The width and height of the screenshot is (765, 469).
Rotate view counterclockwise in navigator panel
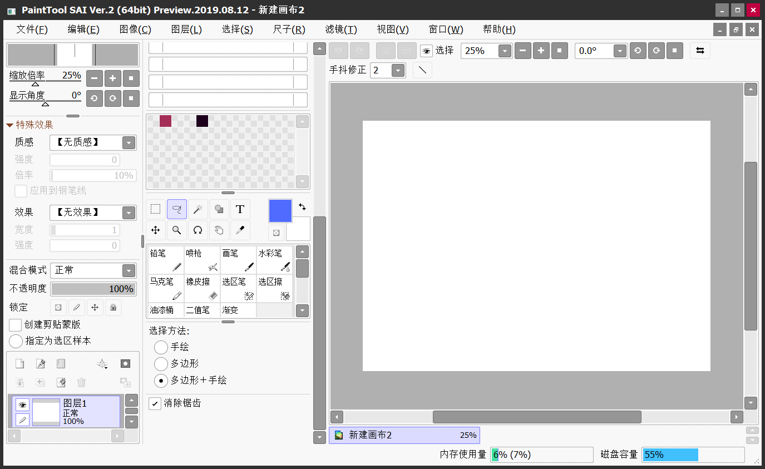click(x=94, y=98)
